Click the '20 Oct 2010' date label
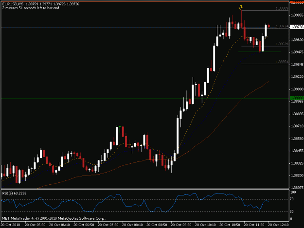 pyautogui.click(x=11, y=225)
